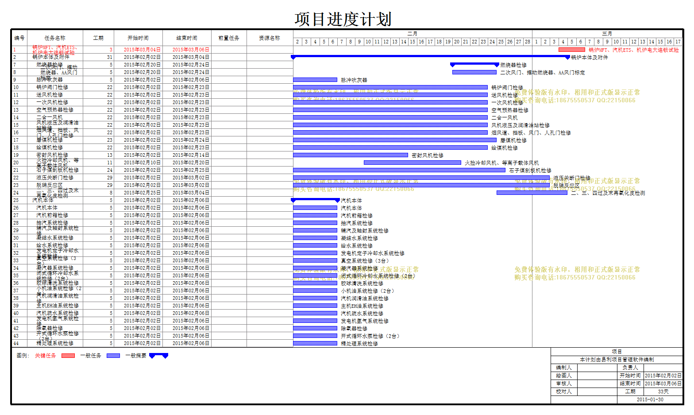The width and height of the screenshot is (694, 415).
Task: Click the 送风机检修 label beside its Gantt bar
Action: pos(505,95)
